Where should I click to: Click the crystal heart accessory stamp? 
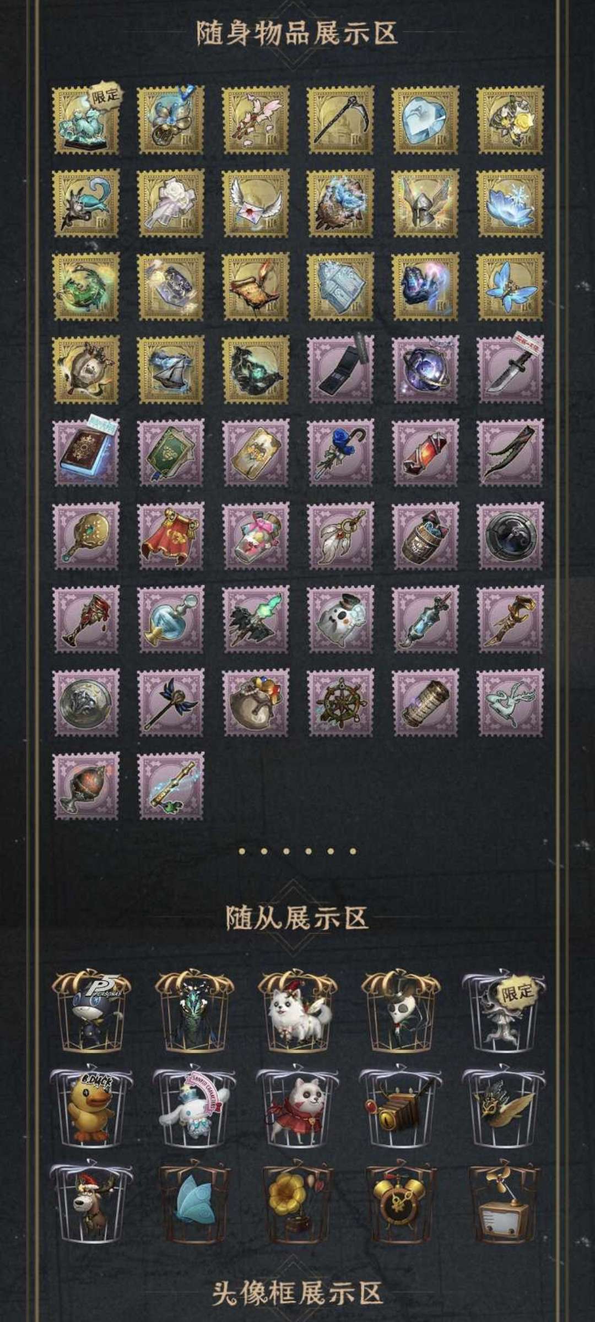pyautogui.click(x=425, y=120)
